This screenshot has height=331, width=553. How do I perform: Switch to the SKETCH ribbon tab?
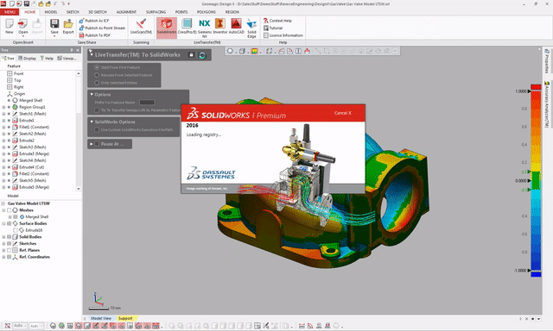73,12
